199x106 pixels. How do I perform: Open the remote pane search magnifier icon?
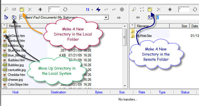pos(134,9)
